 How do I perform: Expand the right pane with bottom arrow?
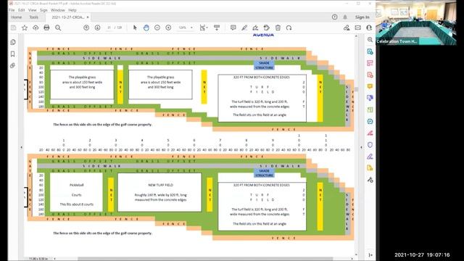(370, 254)
